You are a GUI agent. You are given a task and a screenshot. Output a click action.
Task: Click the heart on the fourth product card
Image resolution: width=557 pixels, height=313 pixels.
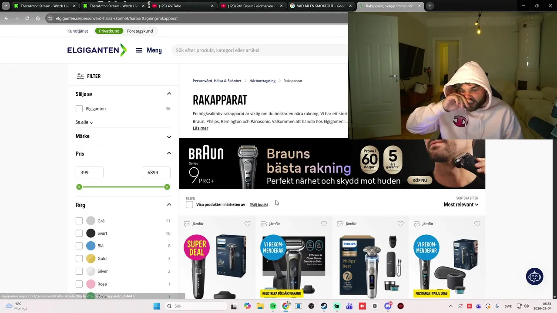[x=477, y=223]
